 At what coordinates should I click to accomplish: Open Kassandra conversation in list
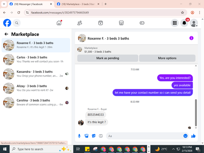pyautogui.click(x=36, y=74)
